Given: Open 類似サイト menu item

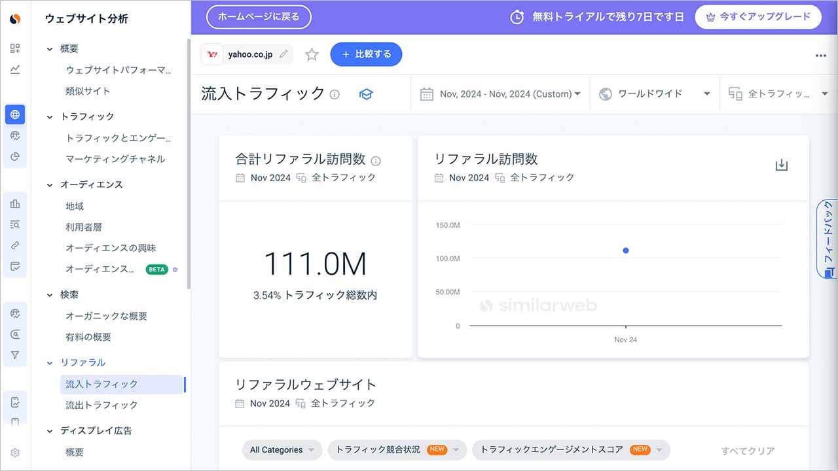Looking at the screenshot, I should click(x=88, y=91).
